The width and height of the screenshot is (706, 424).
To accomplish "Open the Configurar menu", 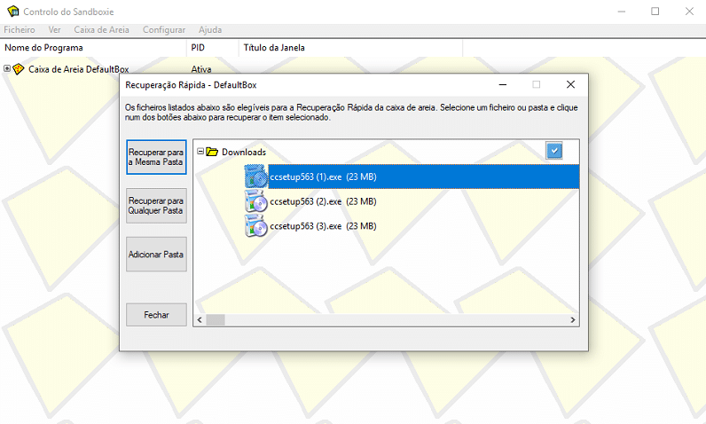I will [x=164, y=29].
